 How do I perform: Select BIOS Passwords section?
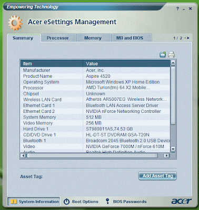(126, 202)
